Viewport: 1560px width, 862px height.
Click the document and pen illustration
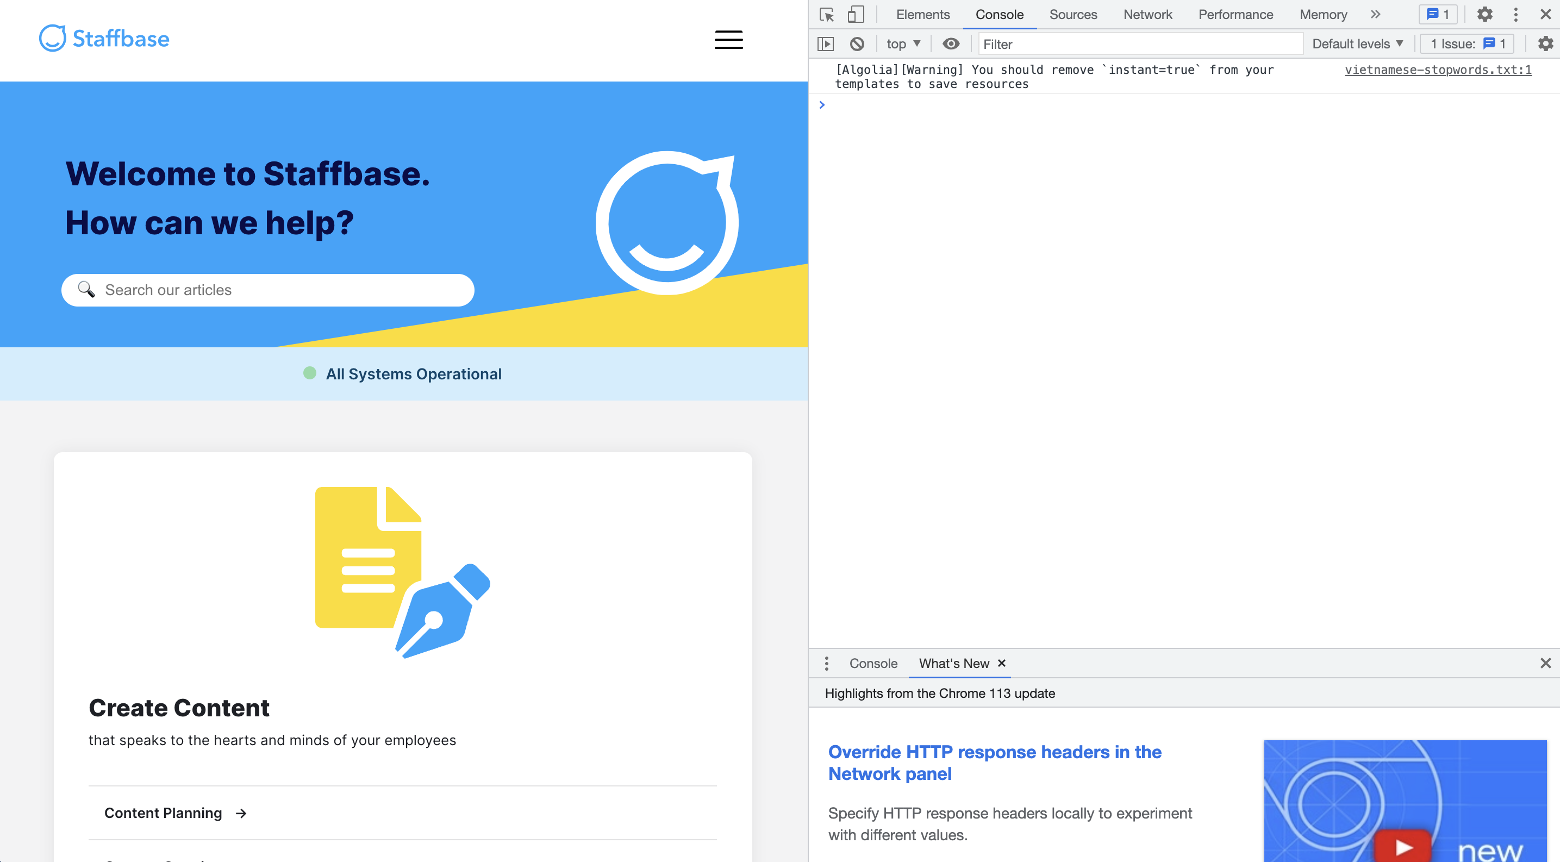coord(403,572)
